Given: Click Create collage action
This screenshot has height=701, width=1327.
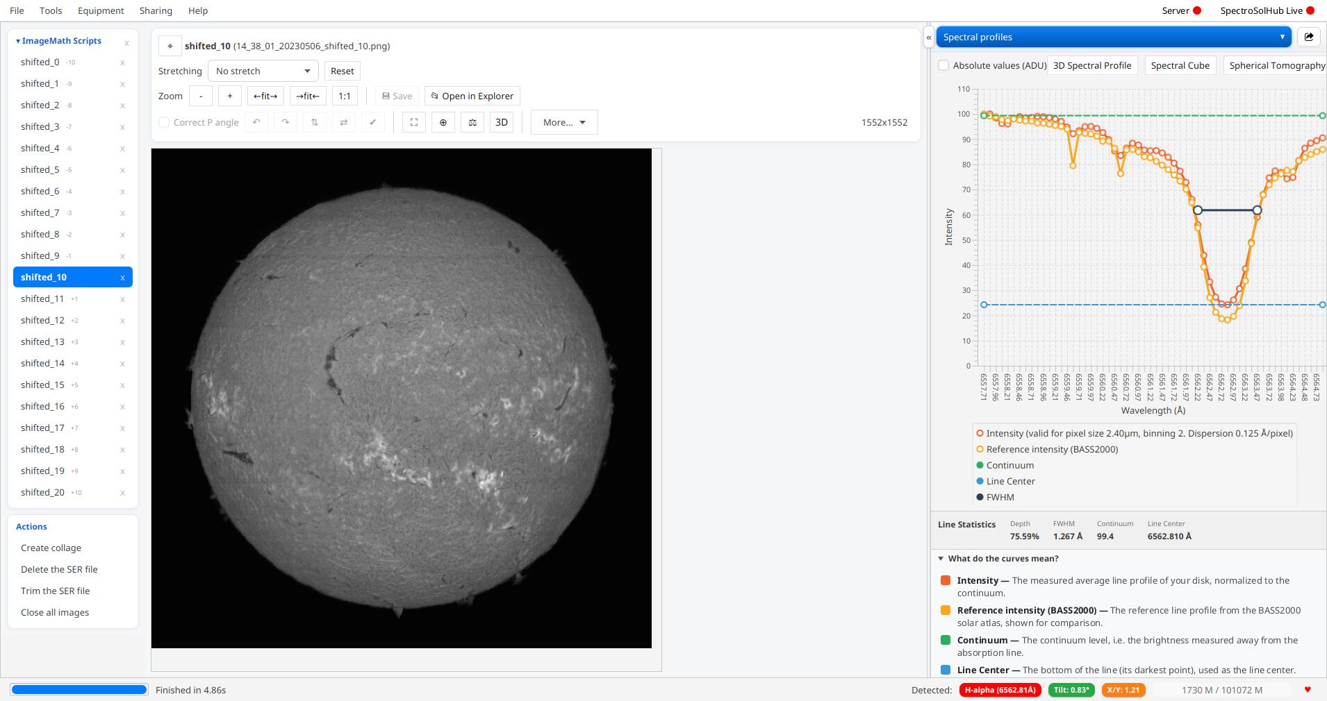Looking at the screenshot, I should pyautogui.click(x=51, y=548).
